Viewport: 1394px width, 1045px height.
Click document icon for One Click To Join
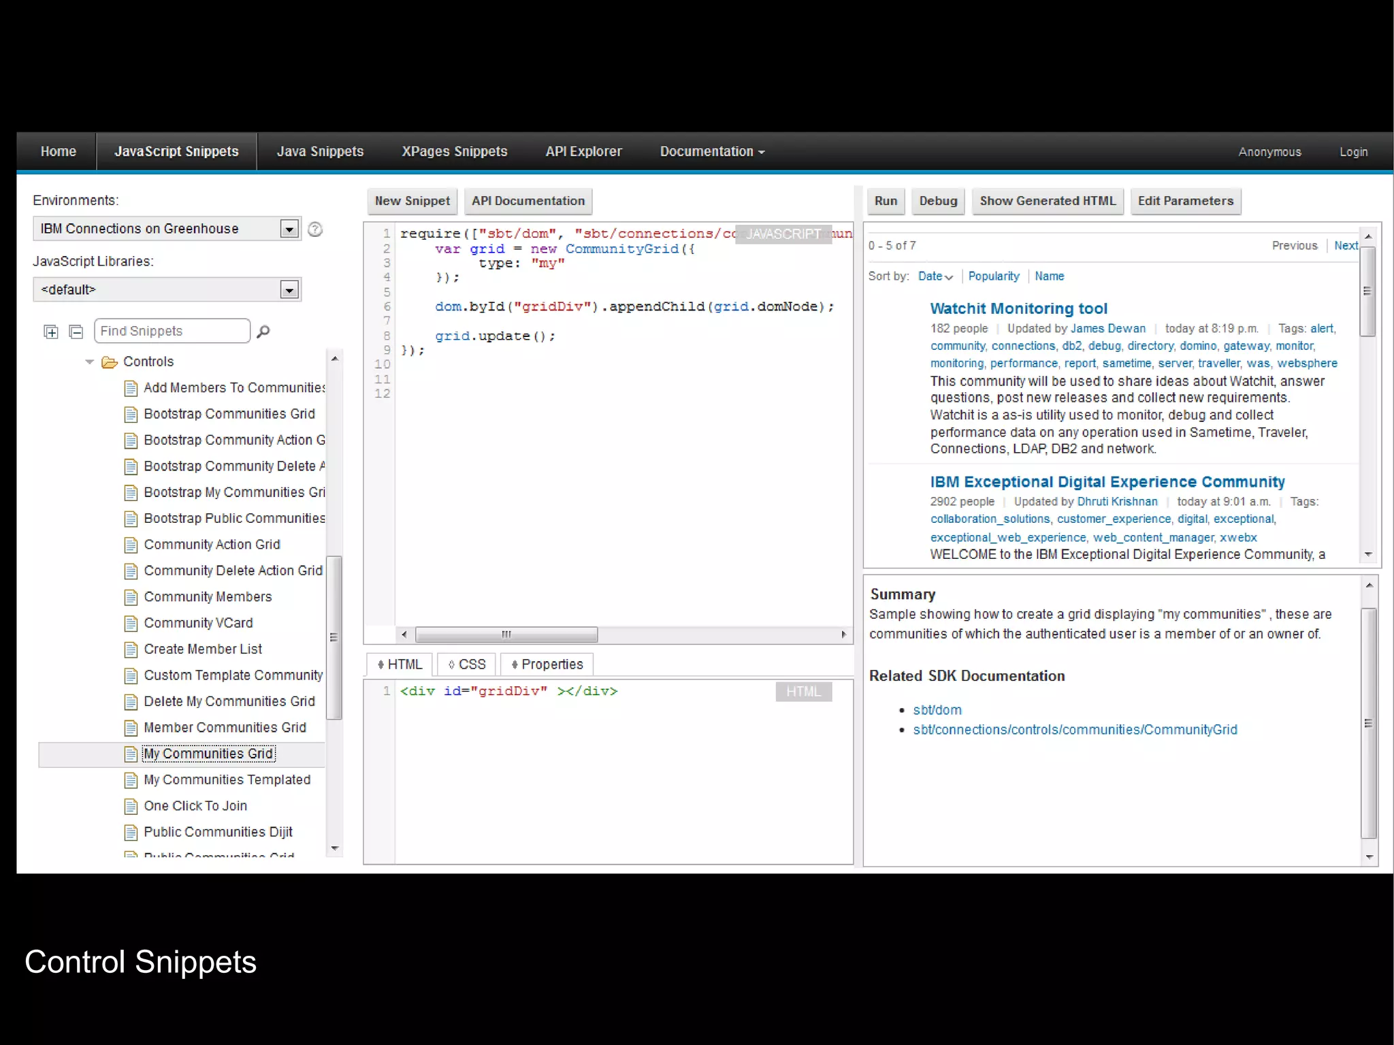[131, 807]
